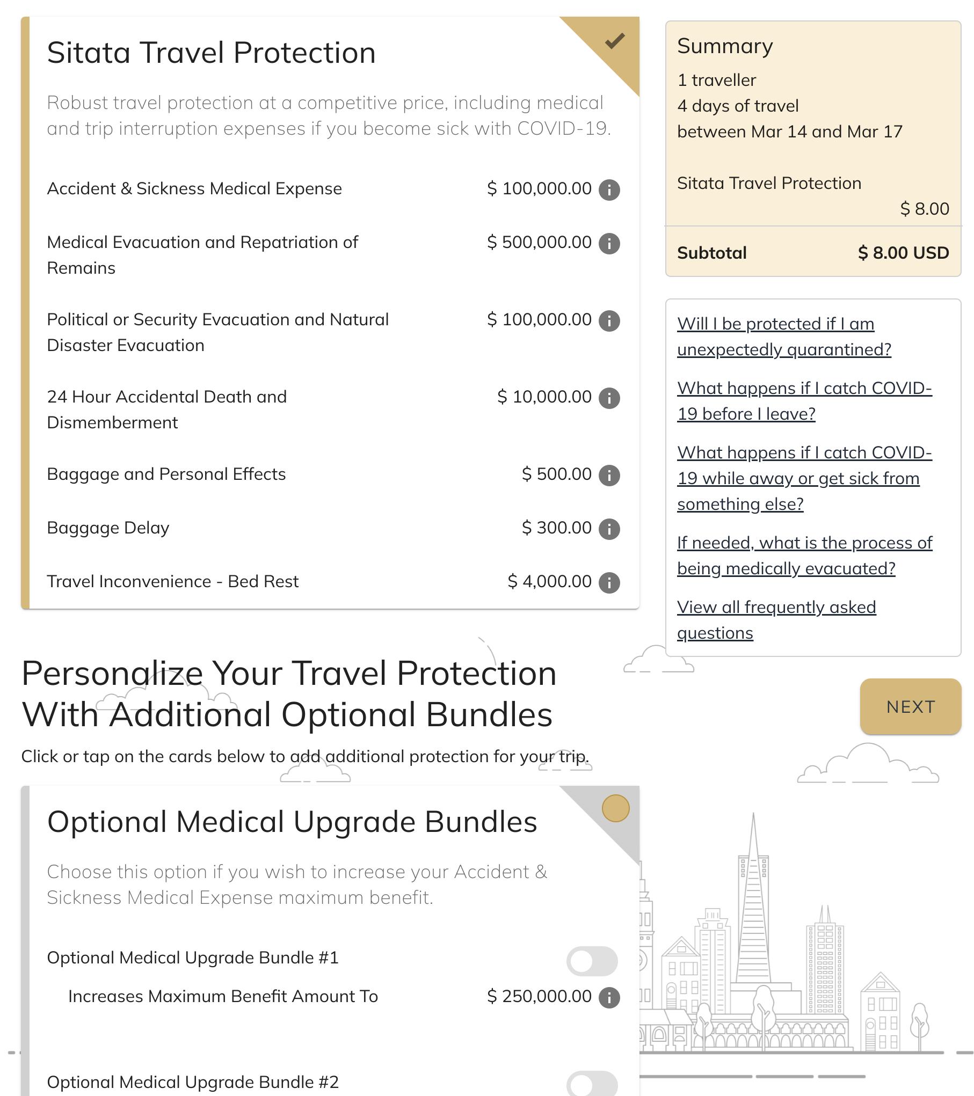Enable Optional Medical Upgrade Bundle #1 toggle
This screenshot has width=974, height=1096.
pyautogui.click(x=592, y=961)
